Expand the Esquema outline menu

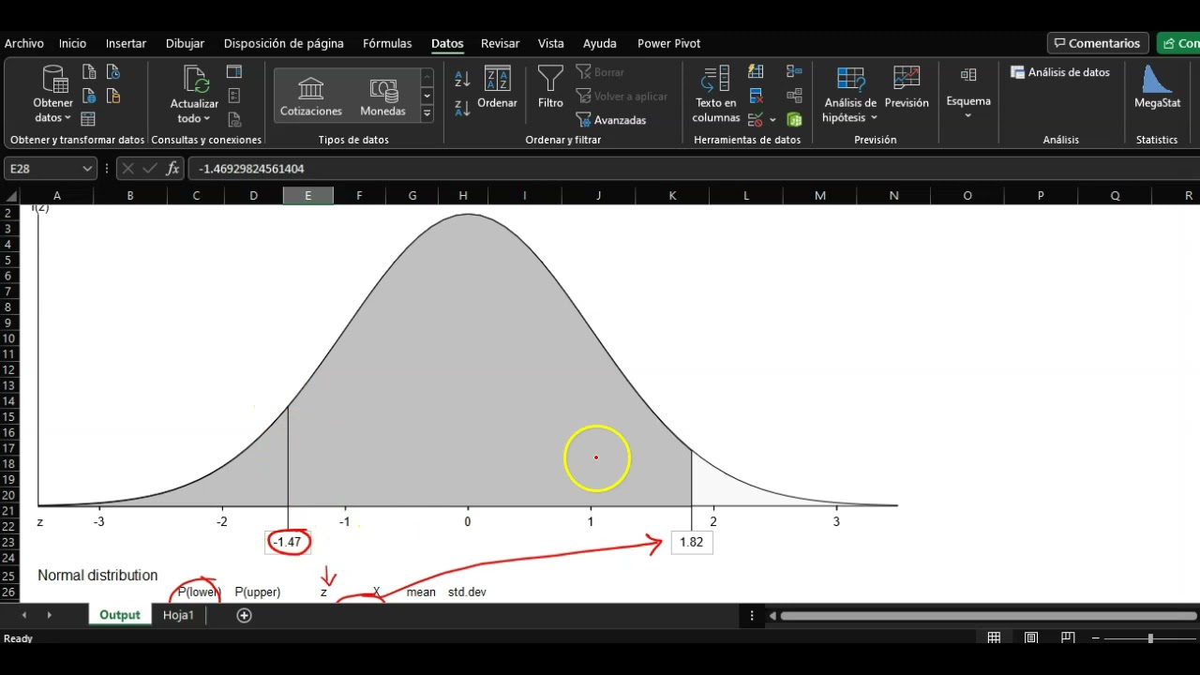(x=968, y=92)
